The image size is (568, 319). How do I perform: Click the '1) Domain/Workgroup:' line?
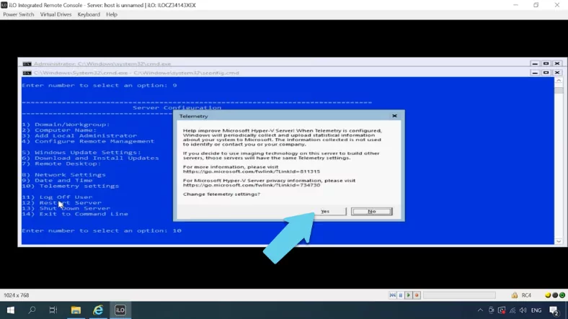point(66,125)
